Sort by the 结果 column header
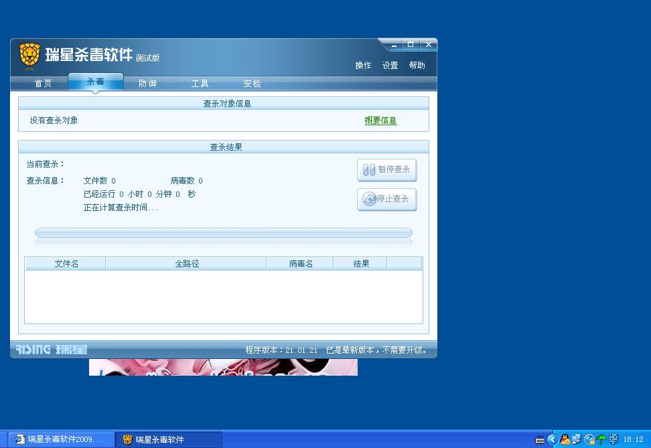 (x=360, y=264)
